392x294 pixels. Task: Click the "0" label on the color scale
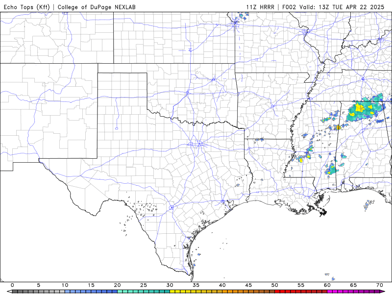(13, 285)
